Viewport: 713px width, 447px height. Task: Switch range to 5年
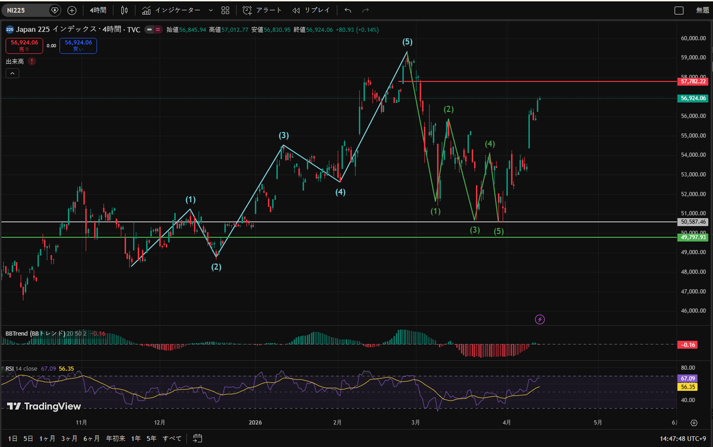[152, 439]
